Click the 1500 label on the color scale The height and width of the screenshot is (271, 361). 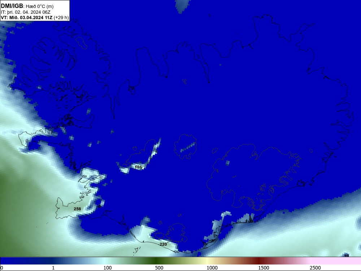264,268
